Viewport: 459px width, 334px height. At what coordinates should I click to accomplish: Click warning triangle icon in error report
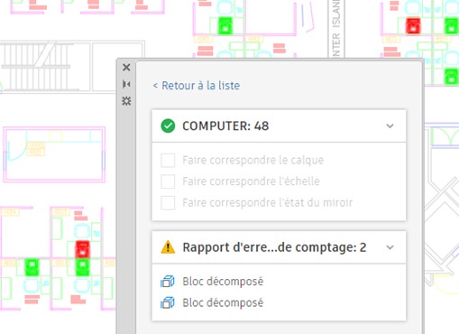168,247
